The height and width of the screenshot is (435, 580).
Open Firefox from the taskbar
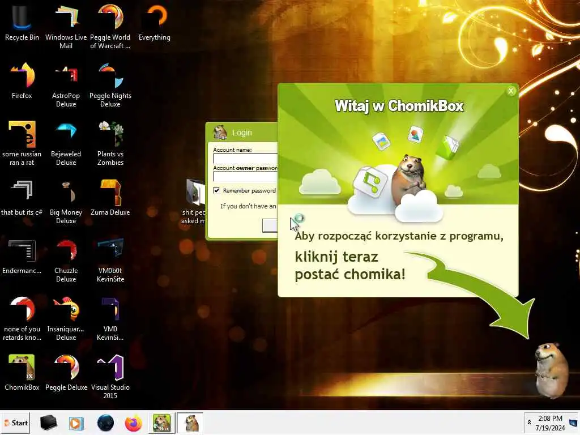134,423
